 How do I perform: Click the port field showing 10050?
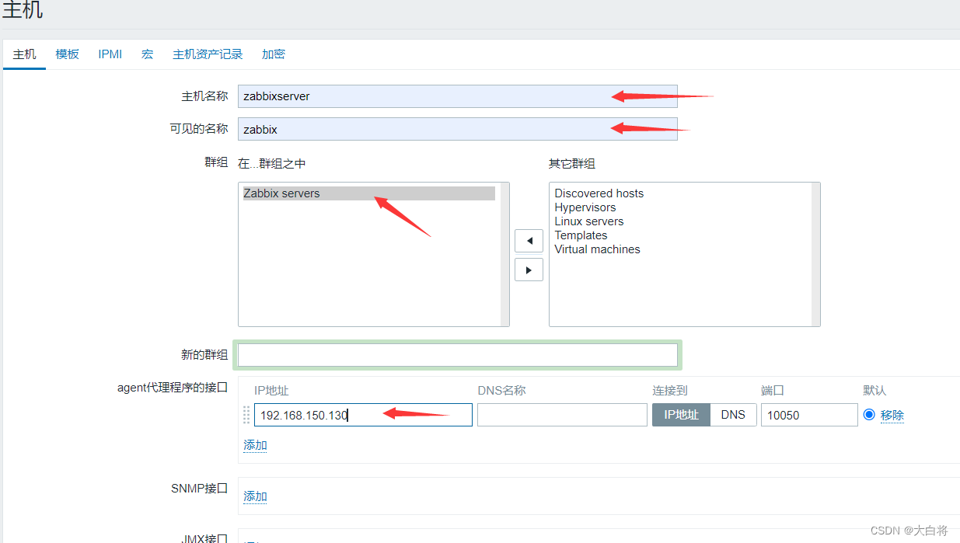coord(809,415)
